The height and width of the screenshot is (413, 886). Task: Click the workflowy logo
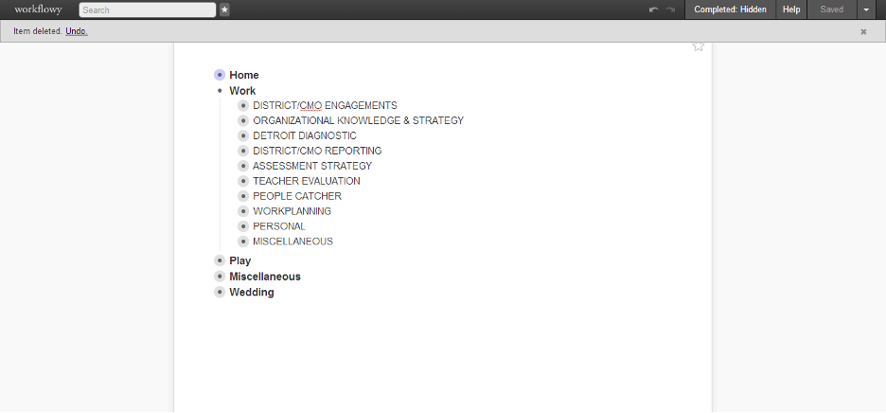(x=38, y=9)
